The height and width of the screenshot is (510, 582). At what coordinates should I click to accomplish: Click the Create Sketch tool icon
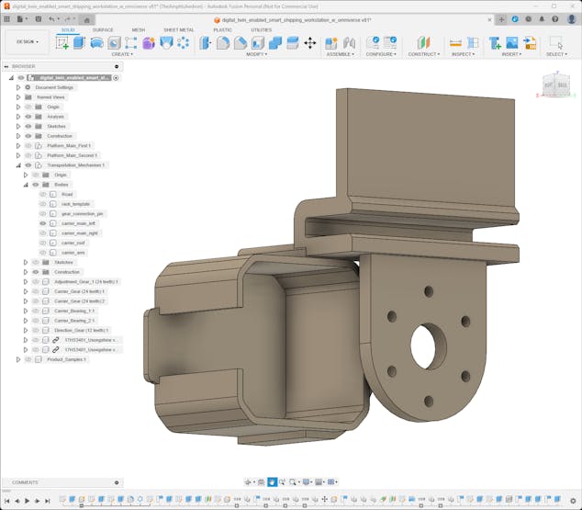coord(62,42)
